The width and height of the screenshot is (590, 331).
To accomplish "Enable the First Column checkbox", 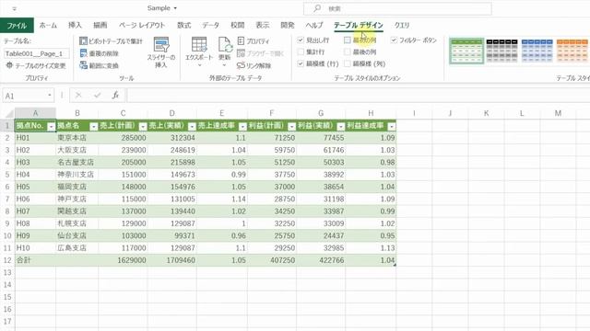I will pyautogui.click(x=348, y=40).
